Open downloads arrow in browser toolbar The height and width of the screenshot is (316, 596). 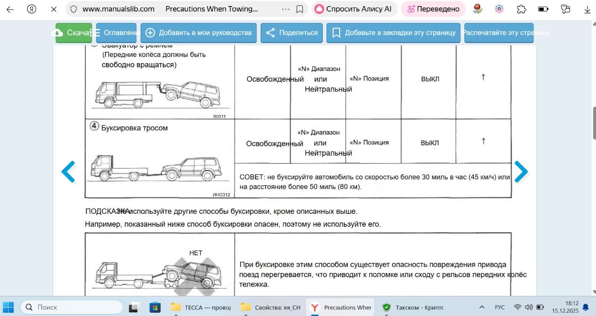[587, 9]
